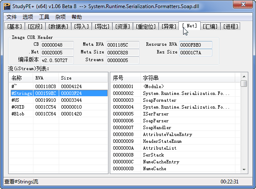The image size is (256, 189).
Task: Click the Streams field 00000005
Action: 123,60
